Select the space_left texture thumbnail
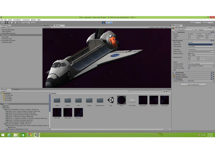215x153 pixels. point(57,112)
